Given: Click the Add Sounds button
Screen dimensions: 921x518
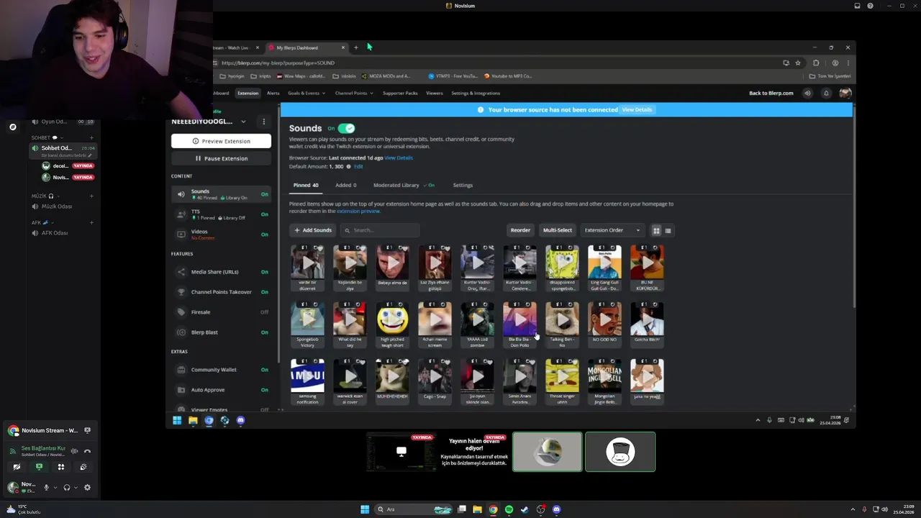Looking at the screenshot, I should (313, 230).
